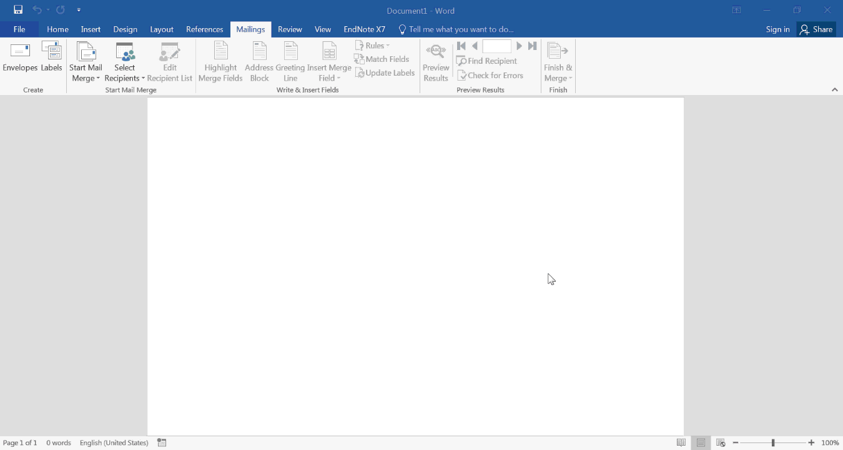Viewport: 843px width, 450px height.
Task: Click Update Labels
Action: [x=385, y=72]
